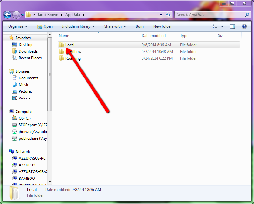Open the Music library

[x=24, y=84]
